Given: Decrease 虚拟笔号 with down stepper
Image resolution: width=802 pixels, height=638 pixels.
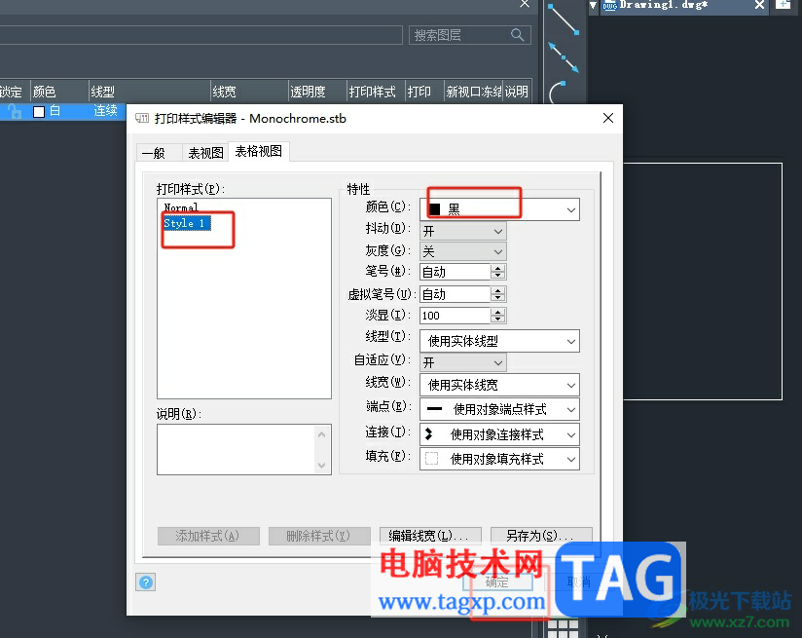Looking at the screenshot, I should coord(497,298).
